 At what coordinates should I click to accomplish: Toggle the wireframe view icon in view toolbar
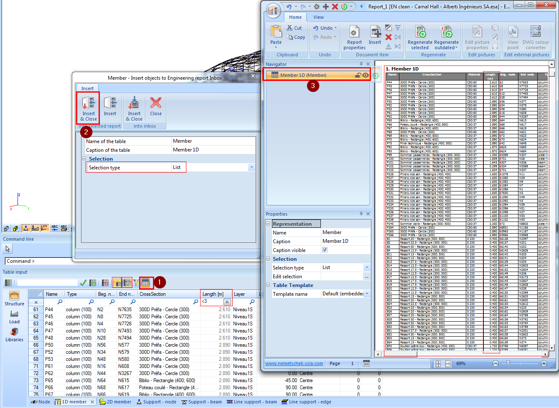pos(6,228)
